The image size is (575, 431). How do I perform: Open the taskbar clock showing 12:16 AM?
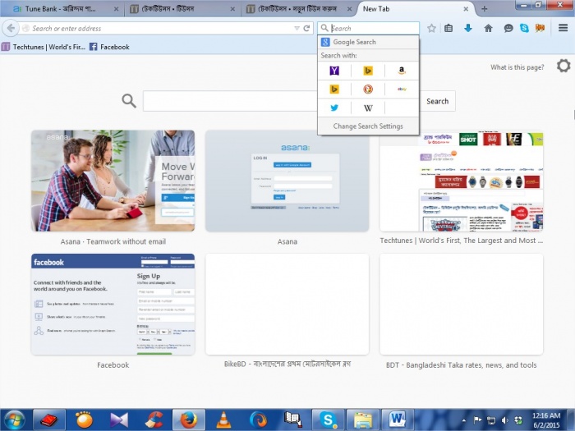click(x=546, y=420)
